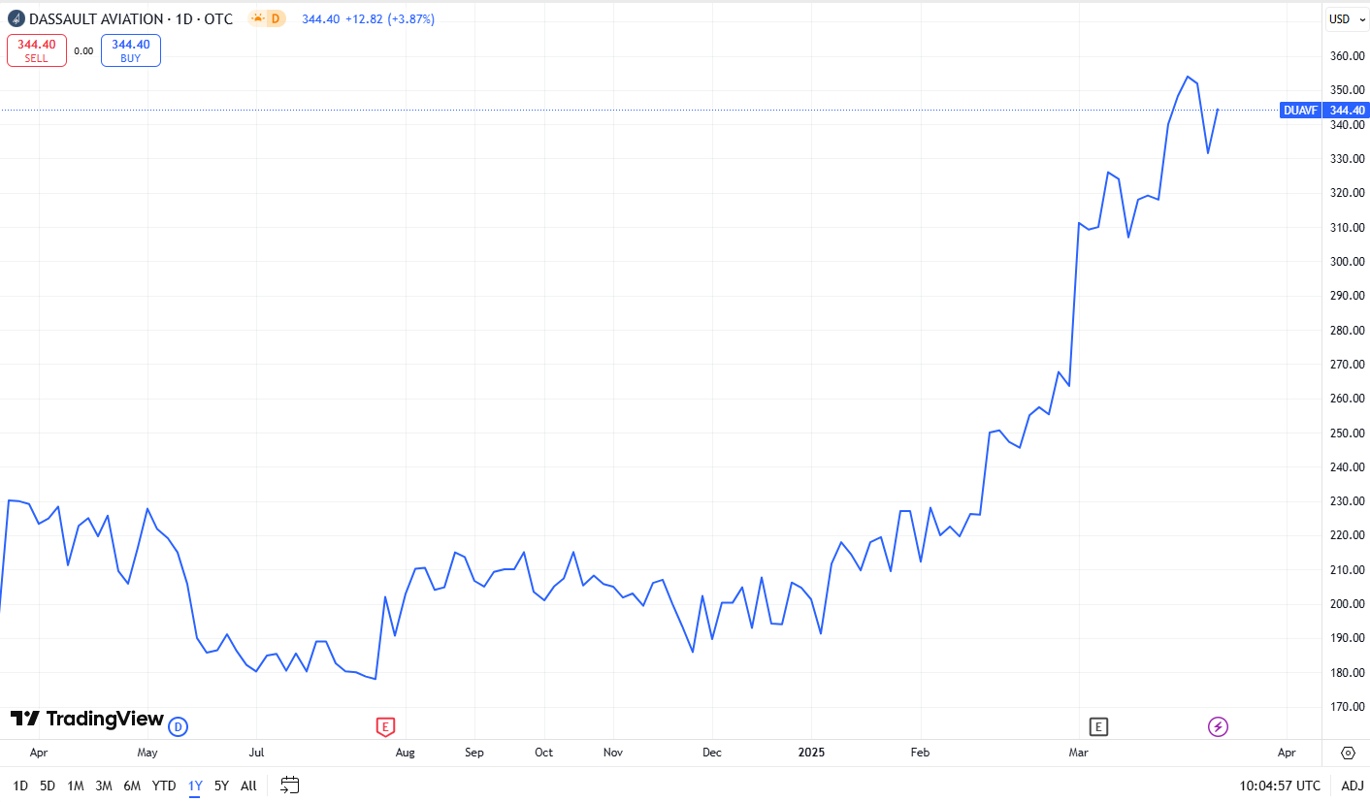Click the 10:04:57 UTC timezone clock
This screenshot has height=802, width=1370.
coord(1280,786)
